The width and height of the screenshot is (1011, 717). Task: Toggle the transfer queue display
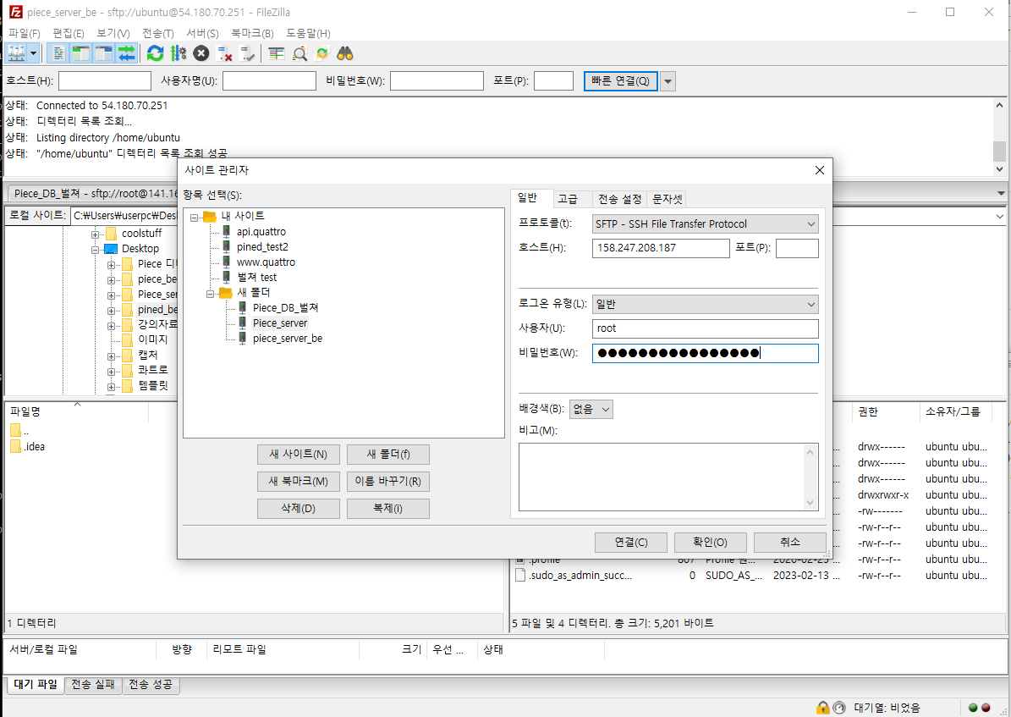click(x=127, y=53)
